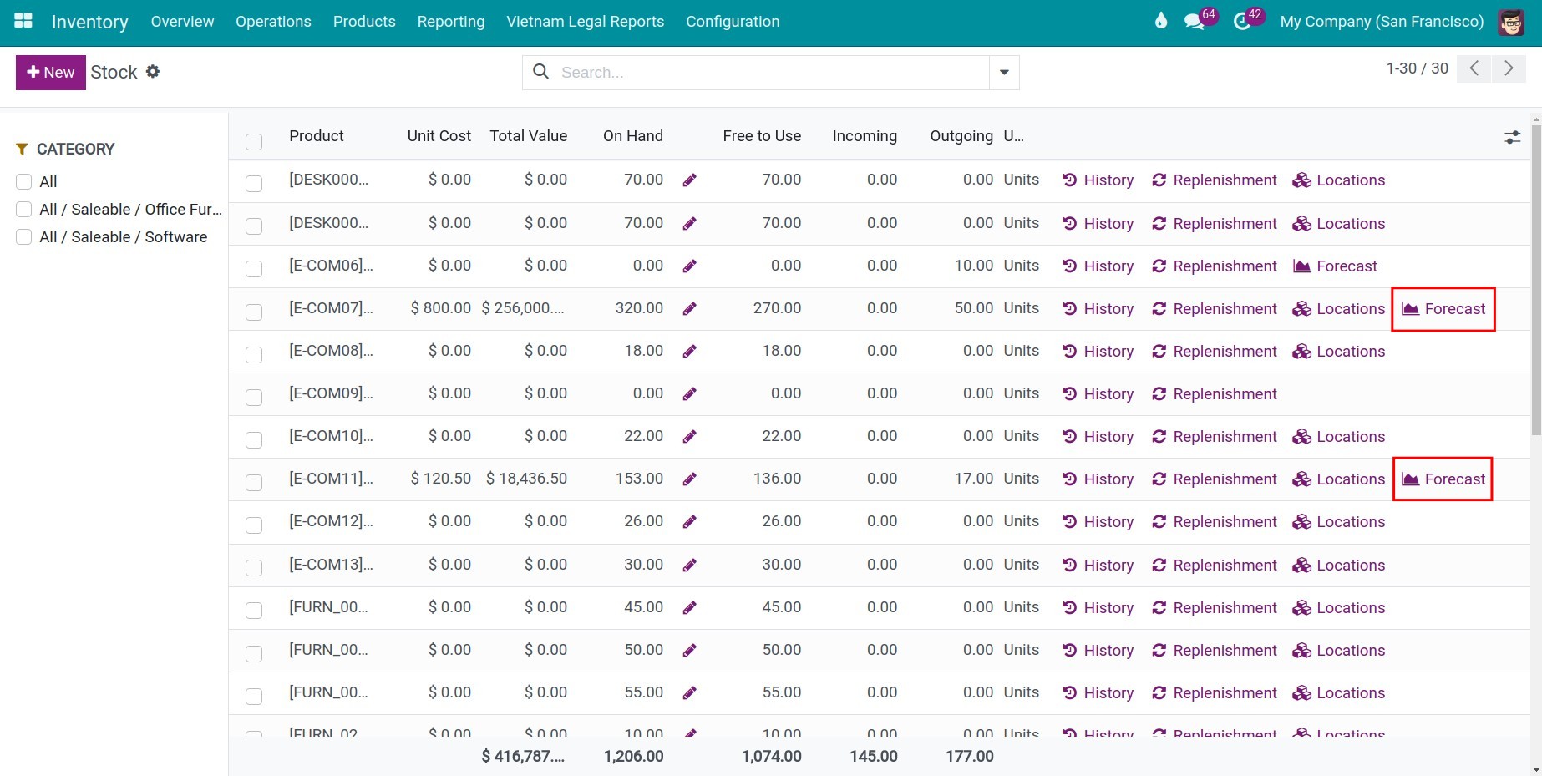
Task: Click the search magnifier icon
Action: click(541, 72)
